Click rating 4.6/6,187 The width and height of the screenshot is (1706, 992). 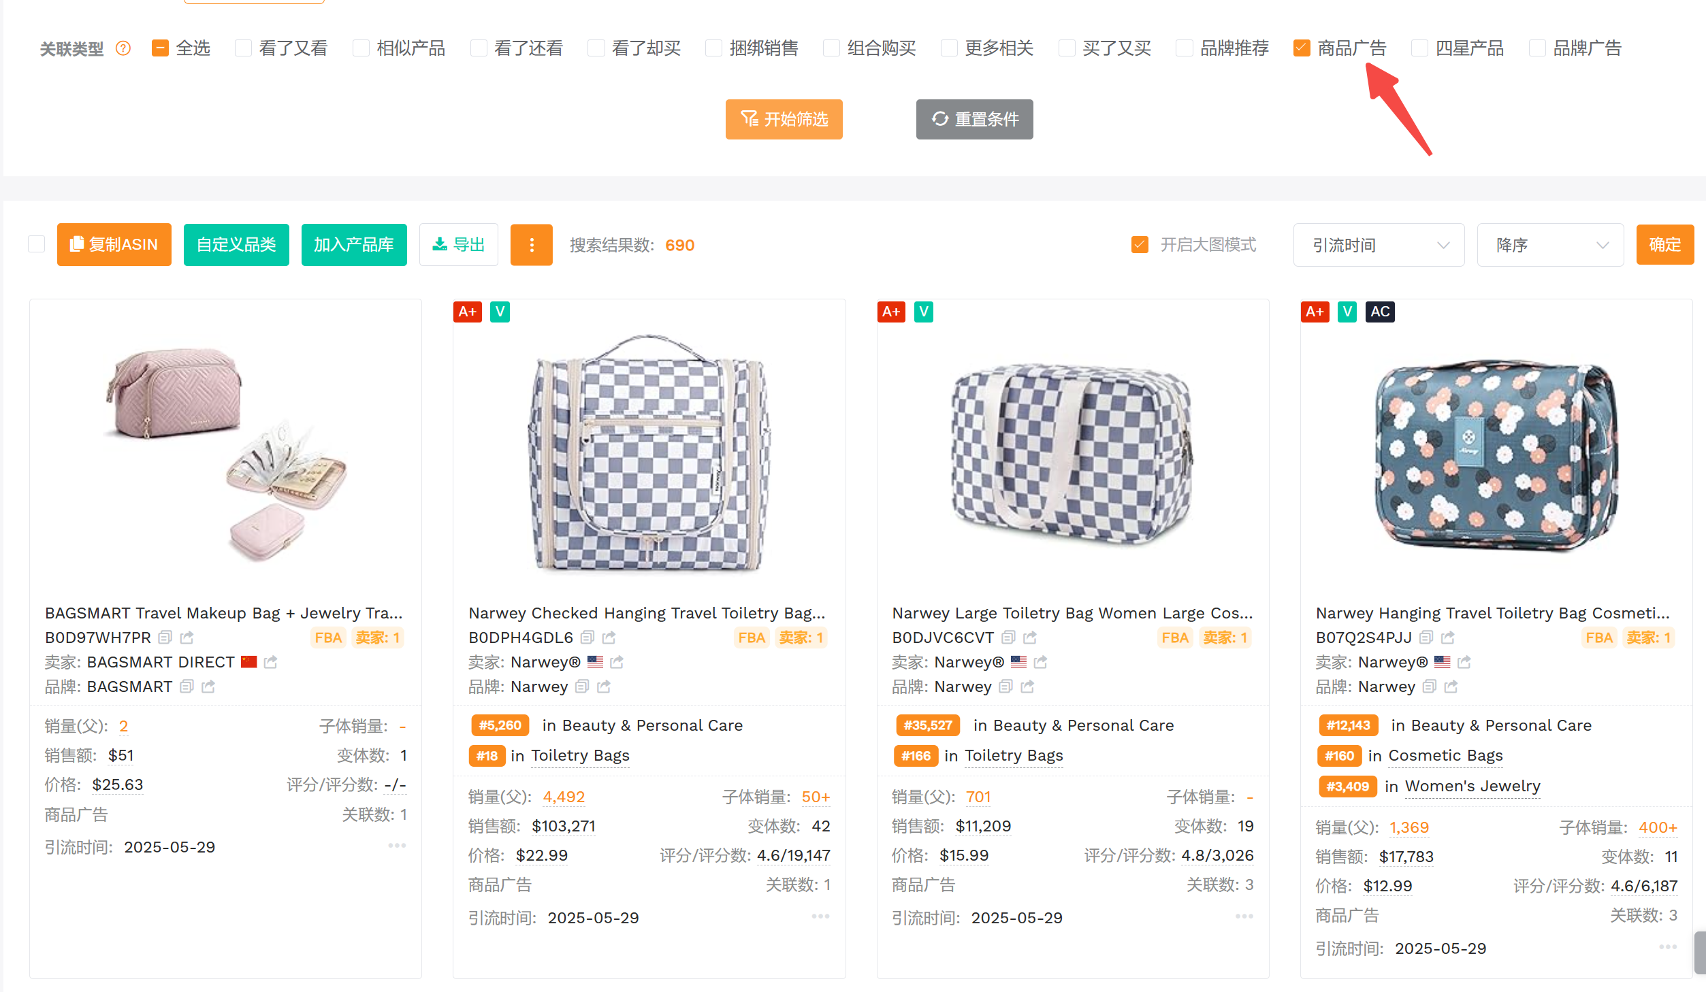pos(1644,886)
